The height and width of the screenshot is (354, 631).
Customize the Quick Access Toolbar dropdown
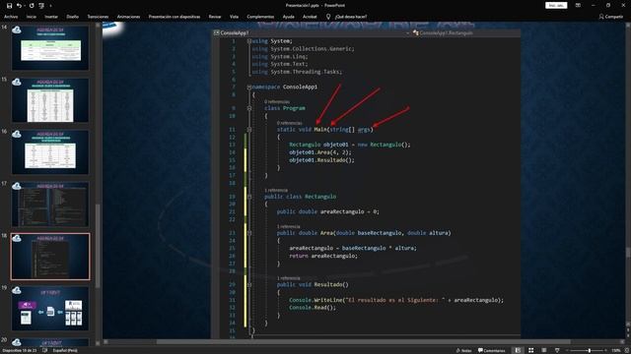pos(50,6)
